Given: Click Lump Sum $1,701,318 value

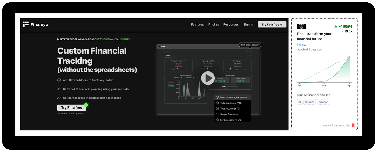Looking at the screenshot, I should [x=220, y=81].
